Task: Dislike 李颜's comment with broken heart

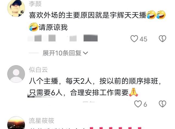Action: (x=162, y=39)
